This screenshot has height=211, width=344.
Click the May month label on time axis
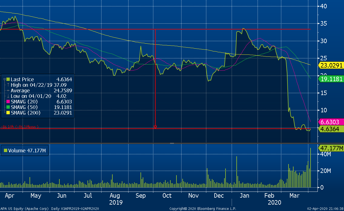tap(36, 196)
